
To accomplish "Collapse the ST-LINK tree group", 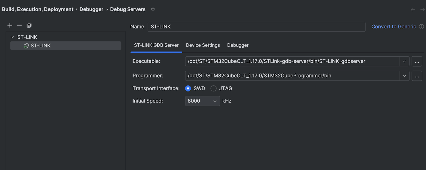I will click(12, 37).
